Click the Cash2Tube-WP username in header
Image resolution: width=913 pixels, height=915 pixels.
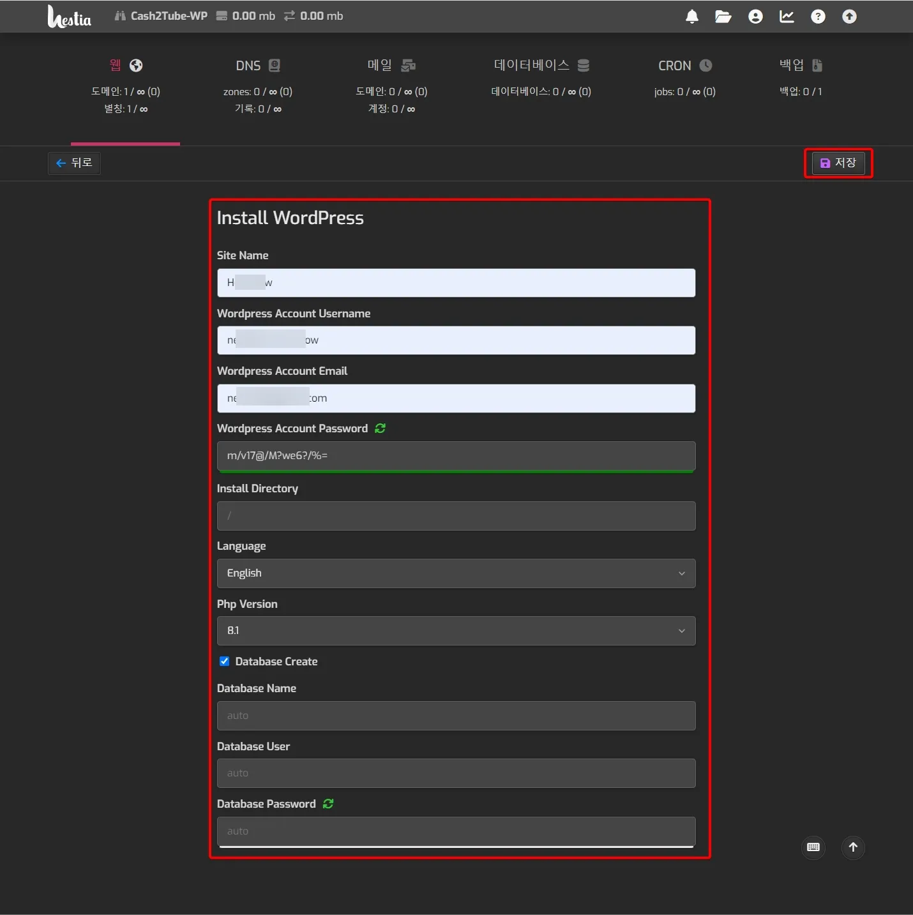(x=169, y=16)
